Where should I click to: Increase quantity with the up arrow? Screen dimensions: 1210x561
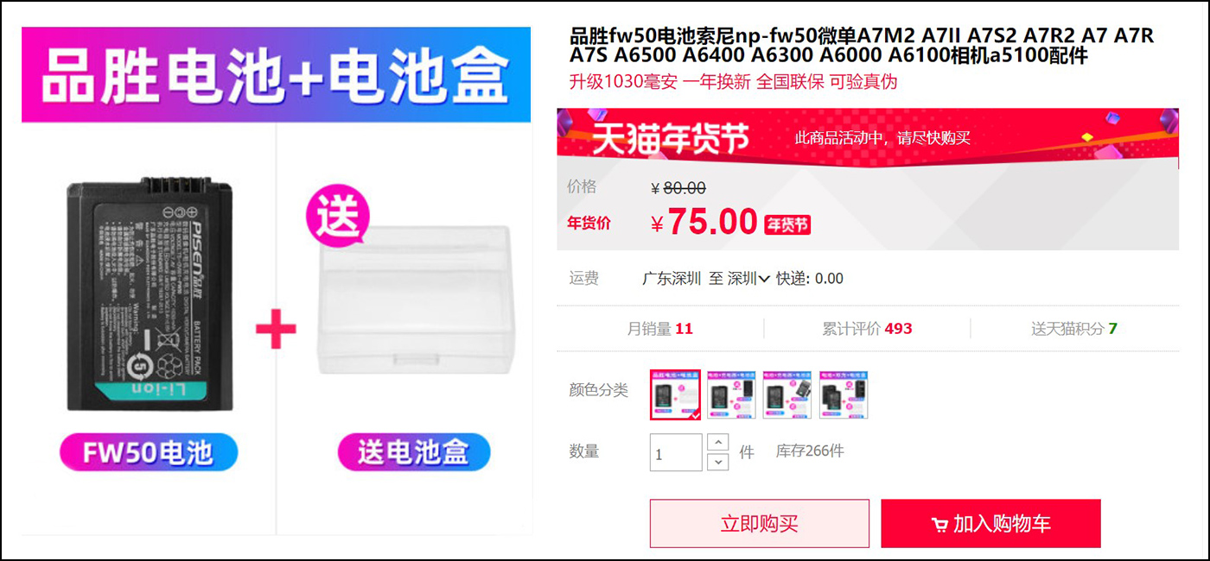(718, 443)
